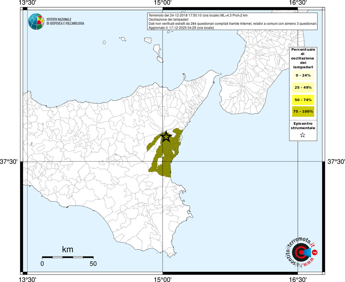Click the bottom 13°30' longitude label
Viewport: 345px width, 282px height.
click(x=27, y=280)
